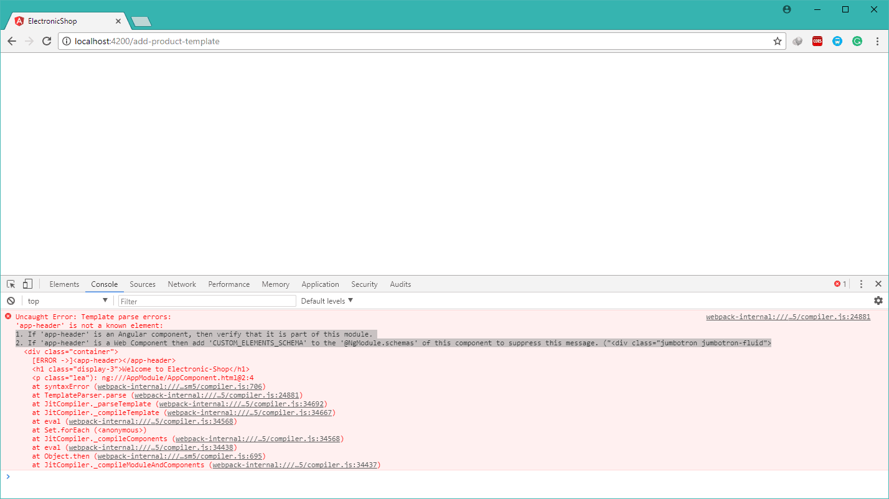Close the DevTools panel

pos(878,284)
